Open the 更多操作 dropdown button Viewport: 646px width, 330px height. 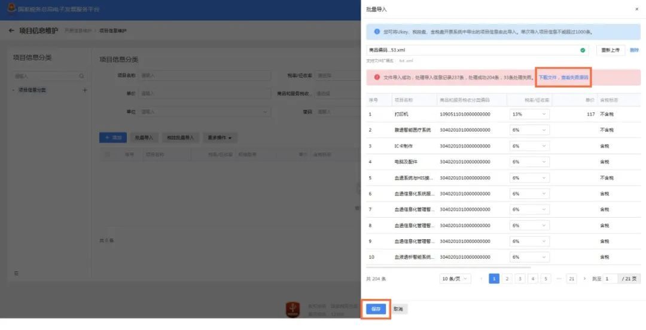pos(220,137)
